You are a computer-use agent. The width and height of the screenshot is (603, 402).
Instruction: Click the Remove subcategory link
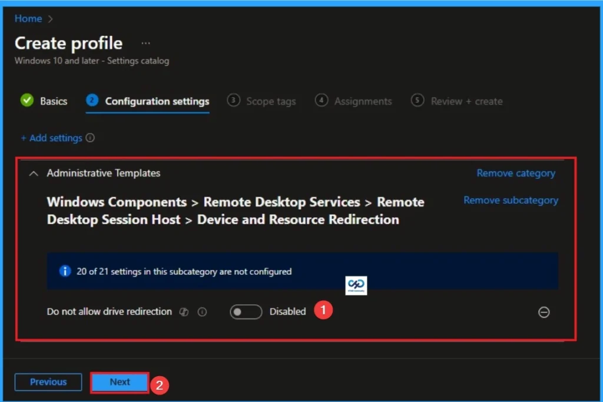tap(511, 200)
